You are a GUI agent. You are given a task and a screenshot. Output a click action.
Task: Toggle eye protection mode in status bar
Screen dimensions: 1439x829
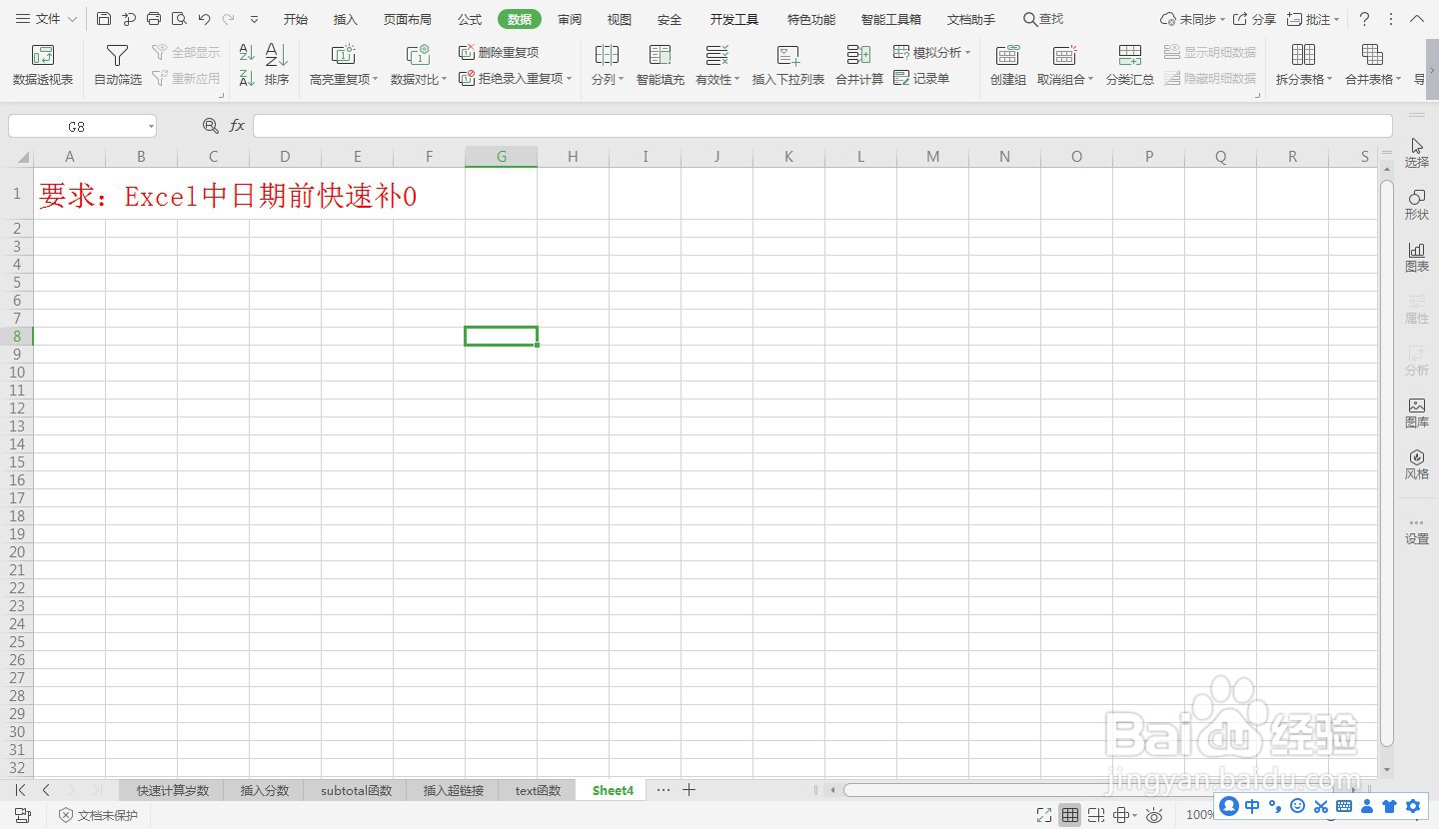(1154, 815)
